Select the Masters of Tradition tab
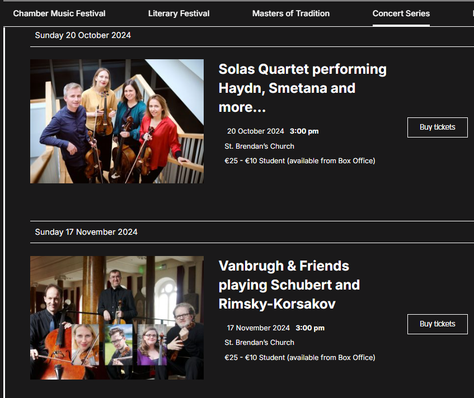Image resolution: width=474 pixels, height=398 pixels. pos(290,13)
